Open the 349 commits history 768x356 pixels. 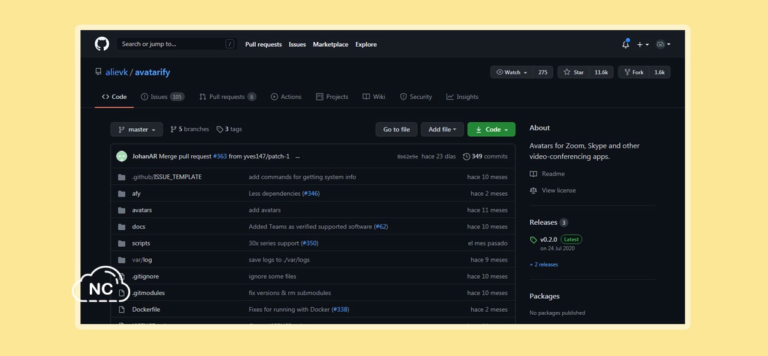pyautogui.click(x=485, y=157)
